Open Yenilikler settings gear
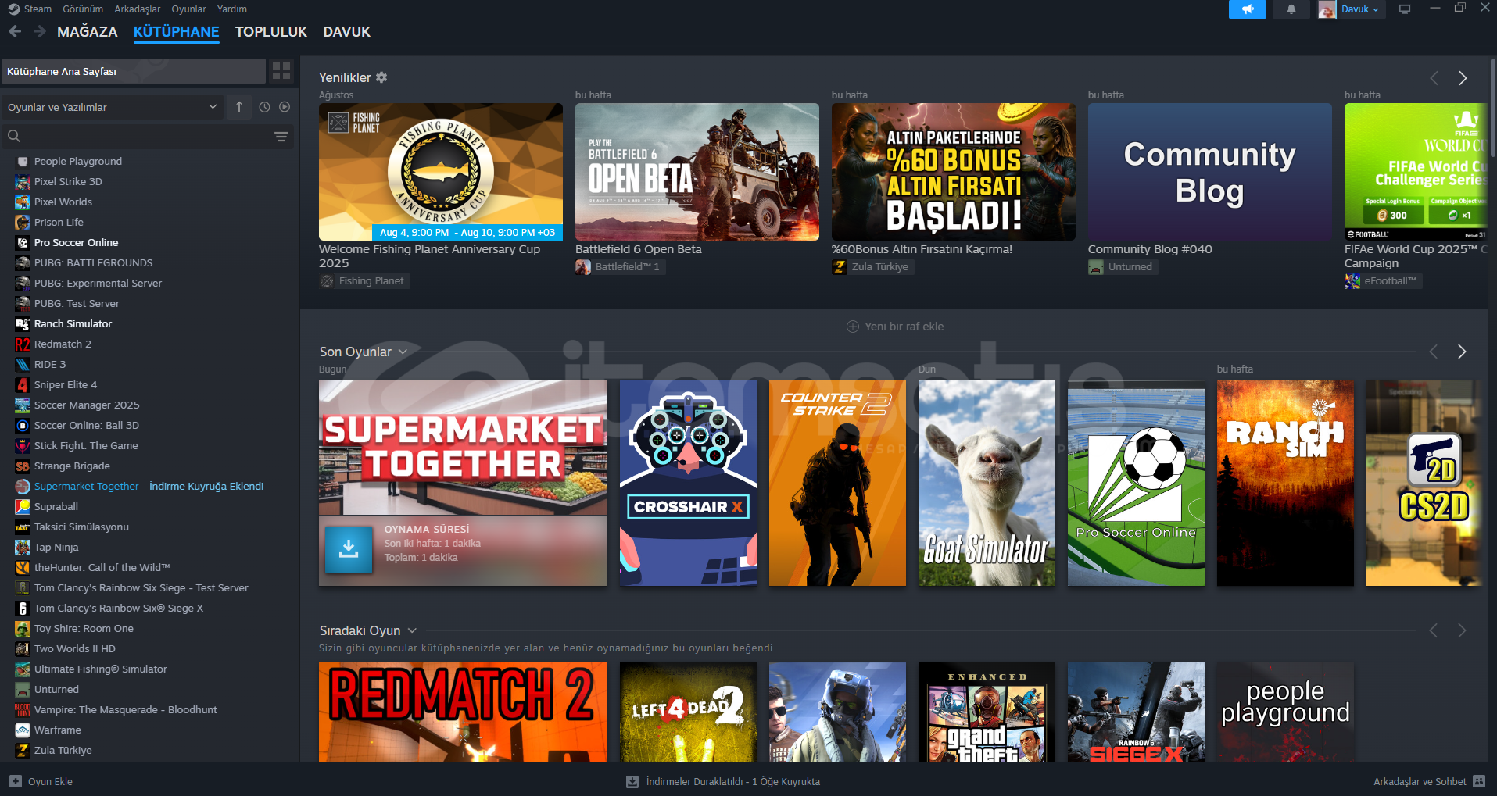 click(x=381, y=77)
